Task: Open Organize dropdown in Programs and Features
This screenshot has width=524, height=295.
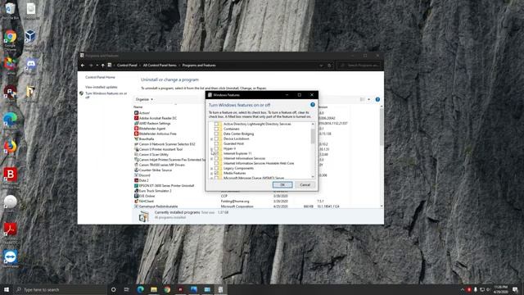Action: click(144, 99)
